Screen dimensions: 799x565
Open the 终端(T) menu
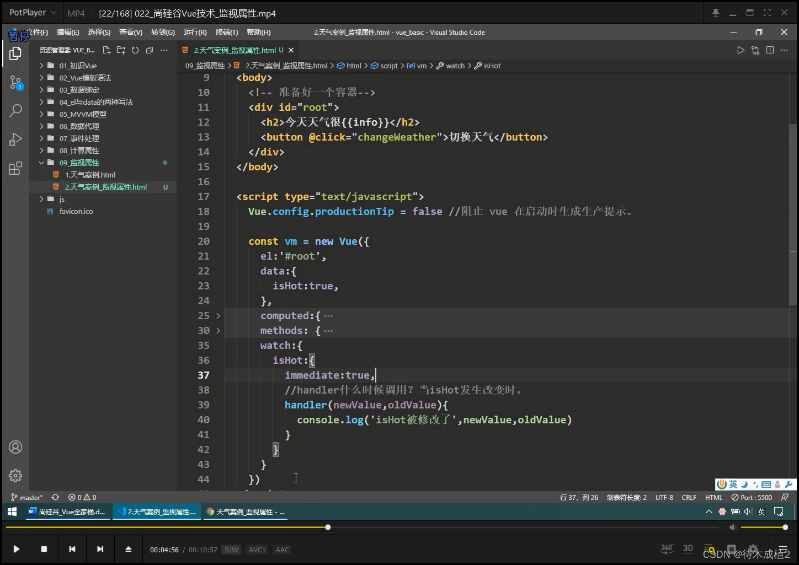coord(227,33)
